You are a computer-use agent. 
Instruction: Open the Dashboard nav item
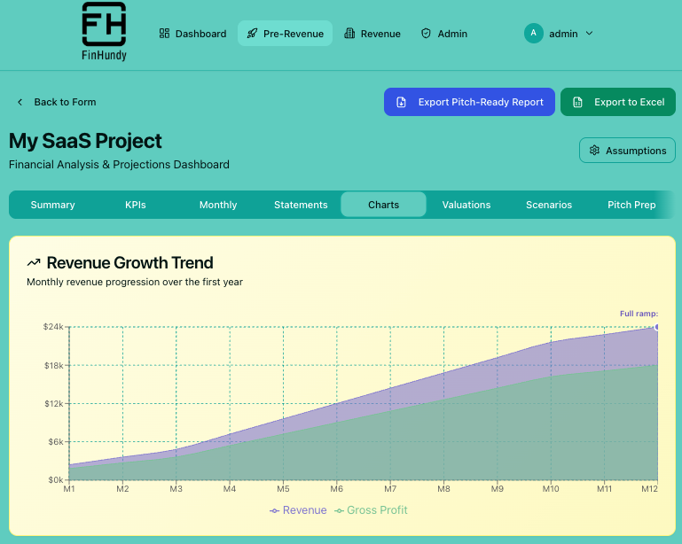(x=192, y=34)
